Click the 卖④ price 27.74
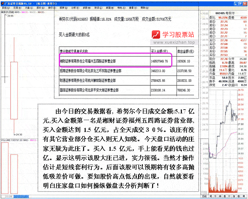 tap(224, 26)
